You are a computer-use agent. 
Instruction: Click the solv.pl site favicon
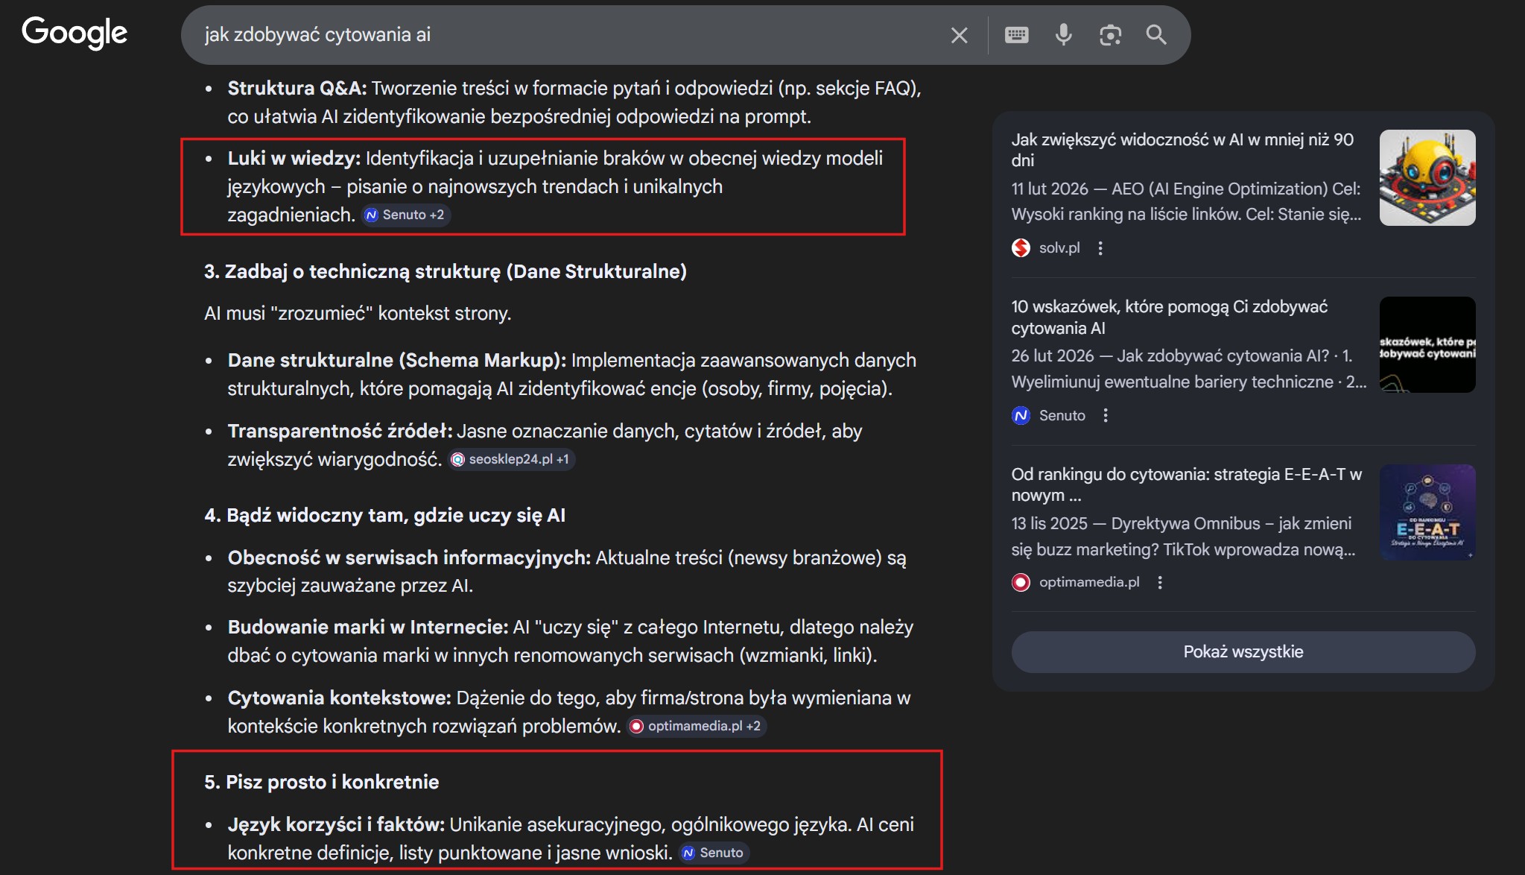(1021, 247)
